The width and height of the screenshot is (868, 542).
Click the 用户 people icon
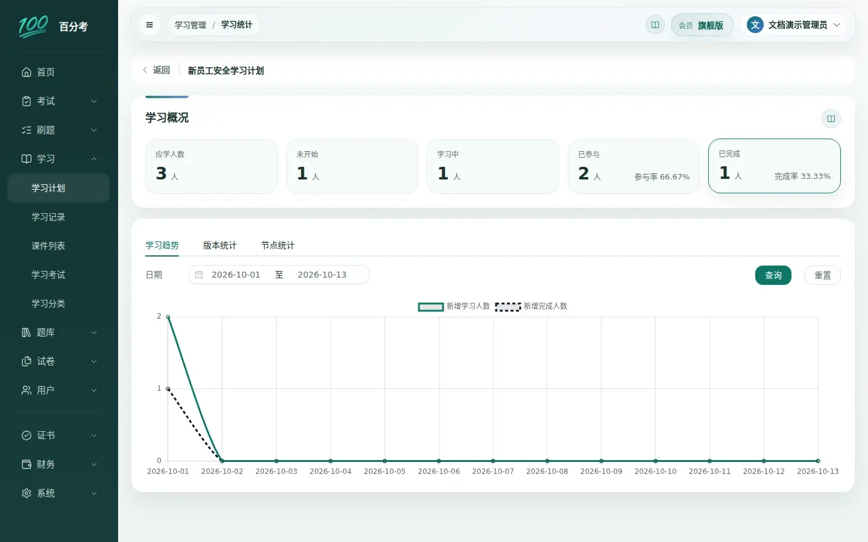pyautogui.click(x=27, y=390)
